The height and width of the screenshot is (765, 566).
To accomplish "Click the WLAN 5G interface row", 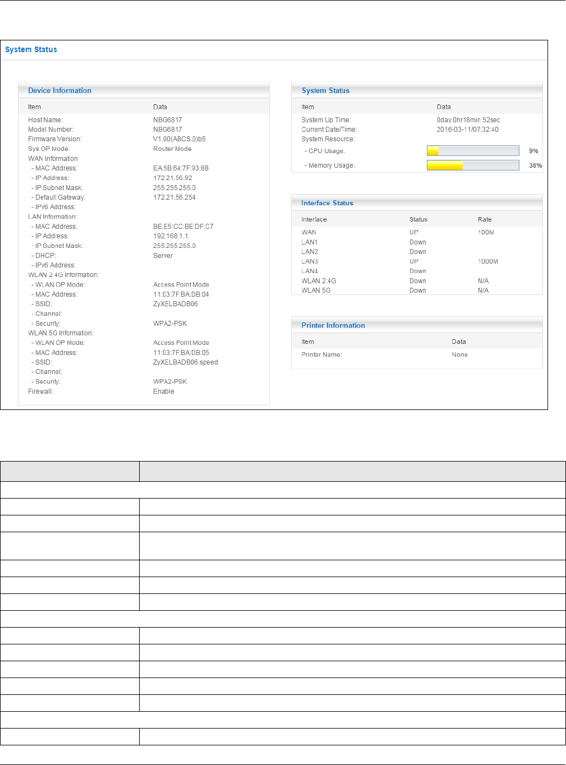I will [417, 291].
